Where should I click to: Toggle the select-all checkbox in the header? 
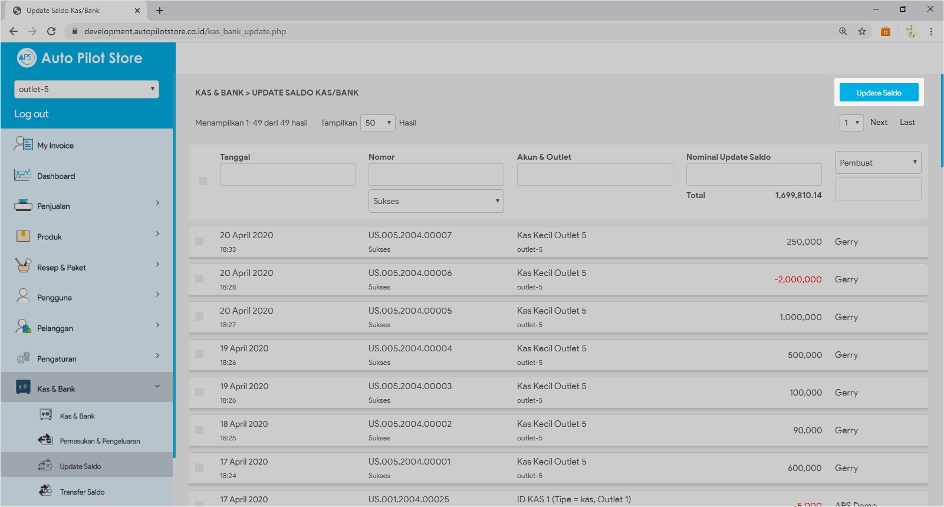(203, 181)
